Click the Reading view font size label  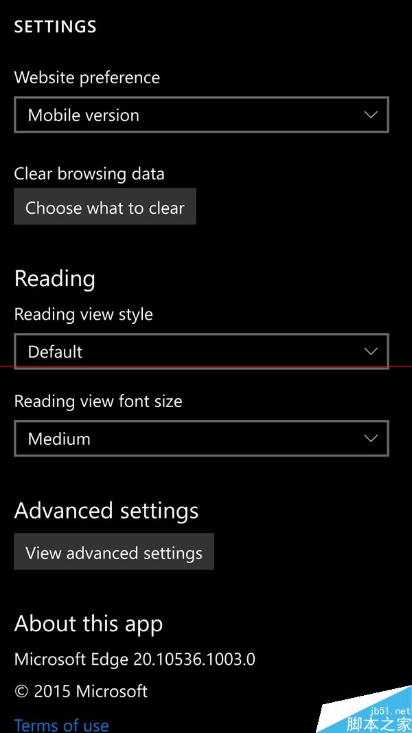click(98, 401)
